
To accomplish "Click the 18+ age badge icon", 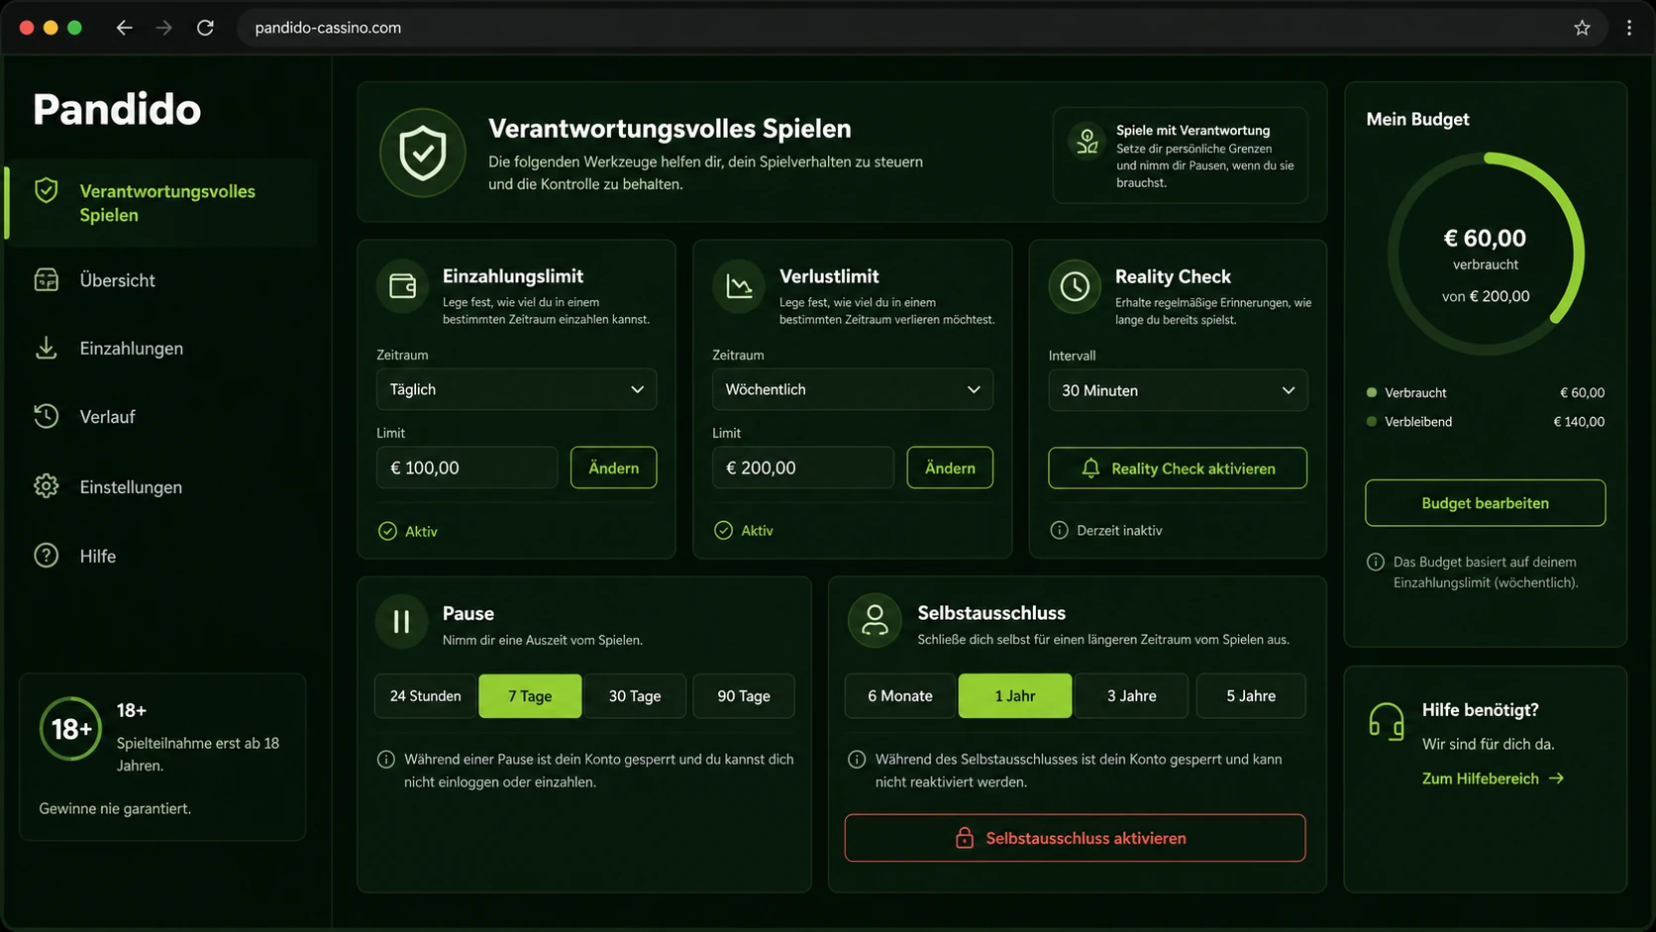I will coord(70,729).
